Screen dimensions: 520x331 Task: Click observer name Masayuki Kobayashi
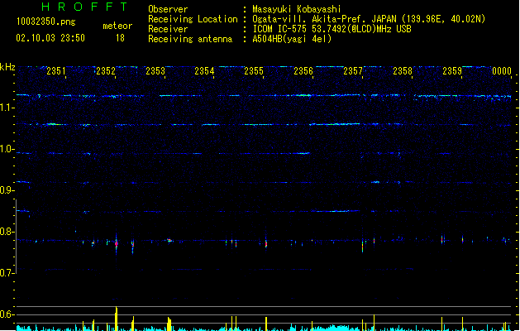297,9
